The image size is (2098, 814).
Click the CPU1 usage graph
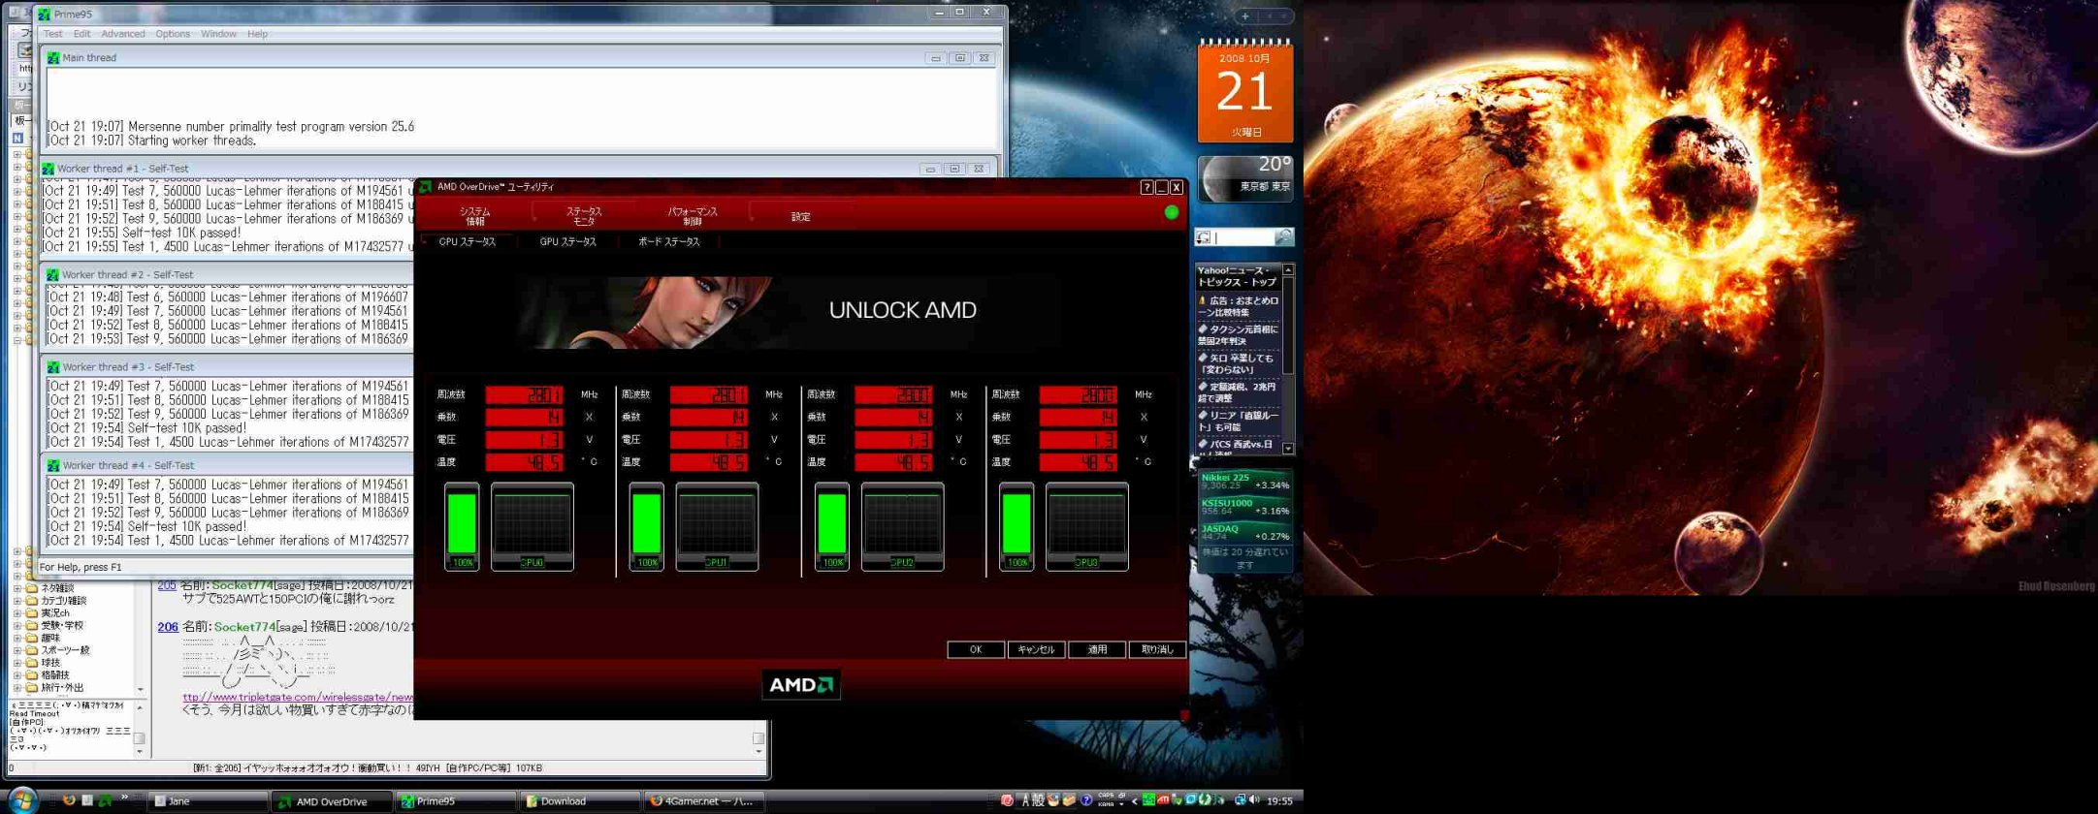pos(717,526)
